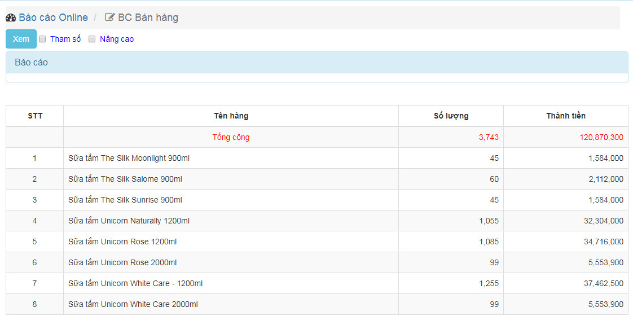633x316 pixels.
Task: Select Sữa tắm The Silk Moonlight 900ml
Action: pos(129,158)
